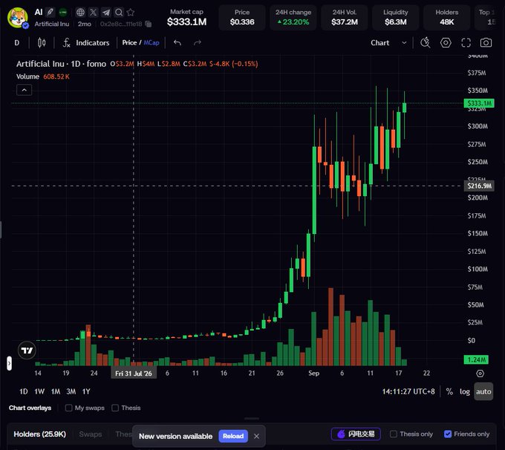
Task: Uncheck the Friends only checkbox
Action: (448, 434)
